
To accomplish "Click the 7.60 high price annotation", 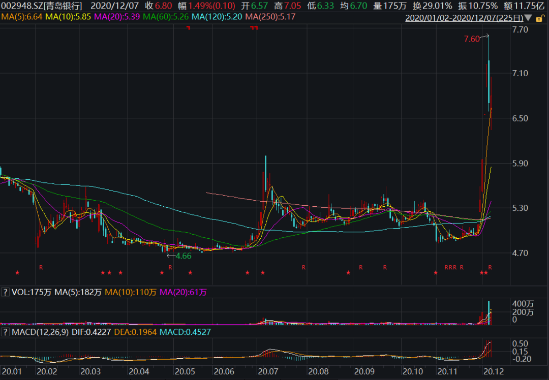I will (x=471, y=39).
